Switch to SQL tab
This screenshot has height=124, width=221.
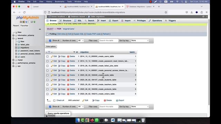[78, 21]
